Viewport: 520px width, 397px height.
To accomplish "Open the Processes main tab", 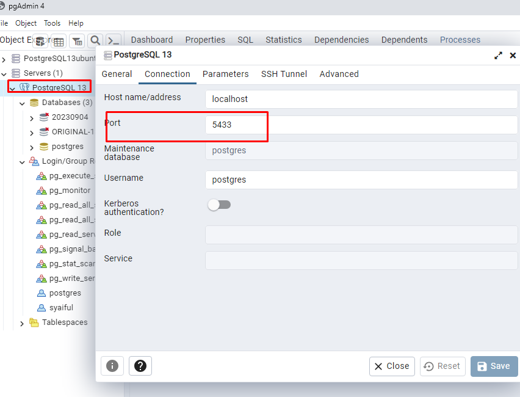I will pos(460,40).
